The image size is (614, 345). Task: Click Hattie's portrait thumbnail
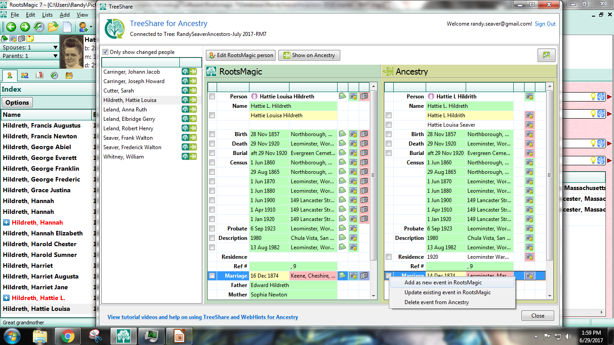[x=71, y=53]
